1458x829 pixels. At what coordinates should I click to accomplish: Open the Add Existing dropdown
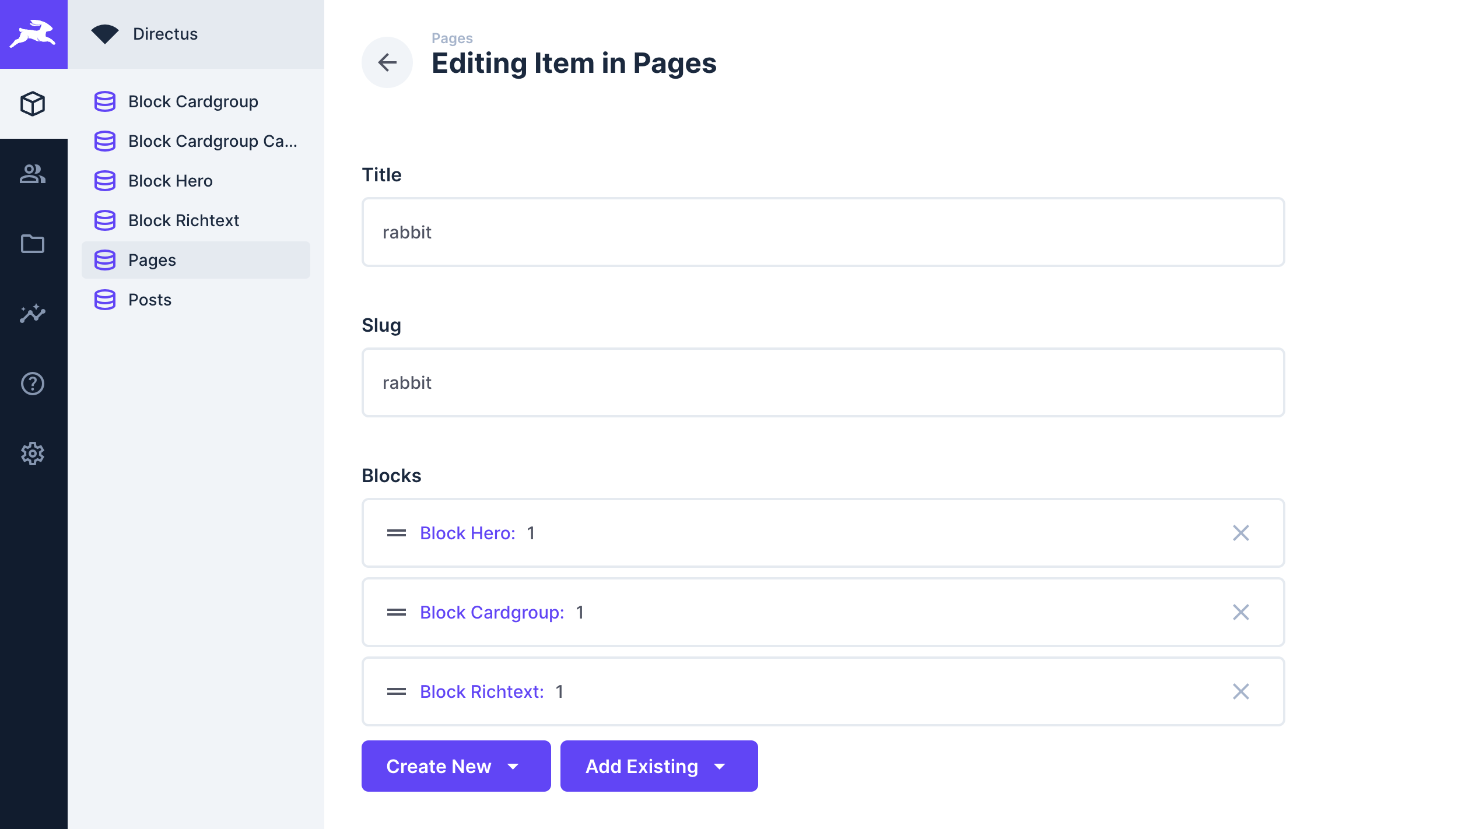(x=658, y=766)
